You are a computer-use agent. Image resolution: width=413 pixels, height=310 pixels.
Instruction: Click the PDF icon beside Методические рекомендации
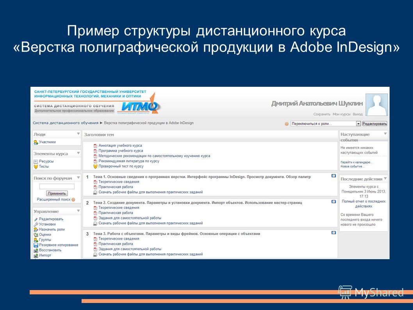point(95,156)
